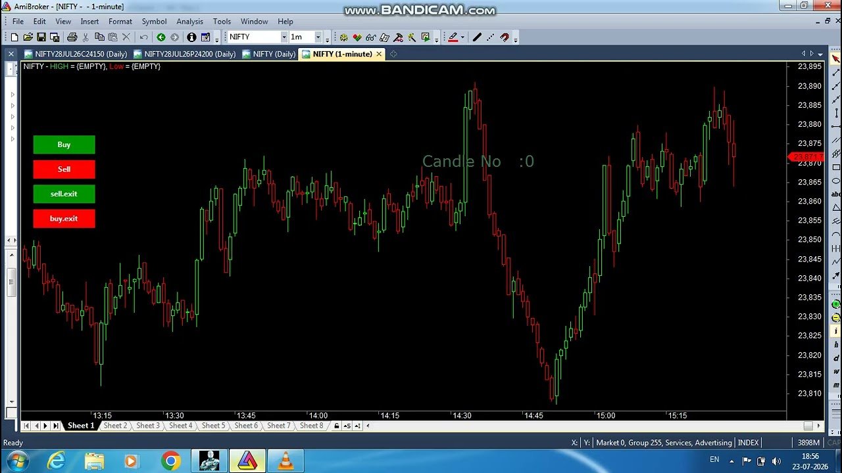Select the abc text drawing tool

click(x=836, y=194)
